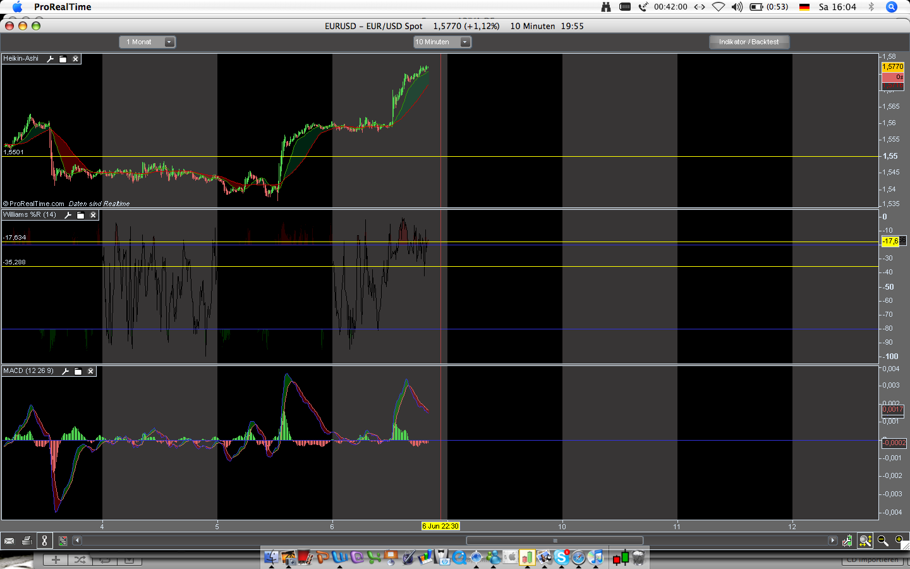The width and height of the screenshot is (910, 569).
Task: Click the zoom out magnifier icon
Action: tap(883, 541)
